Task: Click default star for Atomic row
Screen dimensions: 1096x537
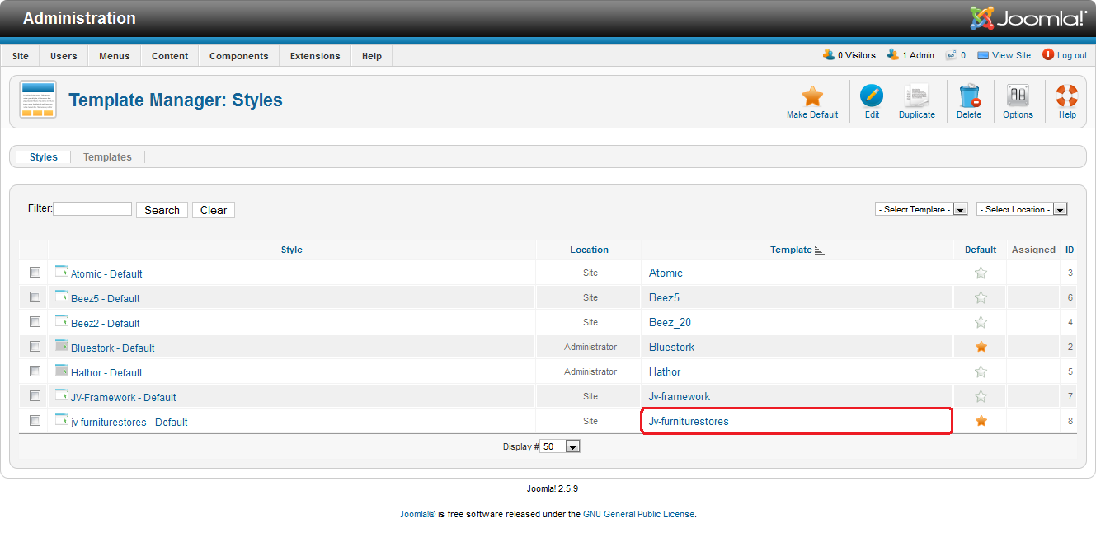Action: tap(981, 273)
